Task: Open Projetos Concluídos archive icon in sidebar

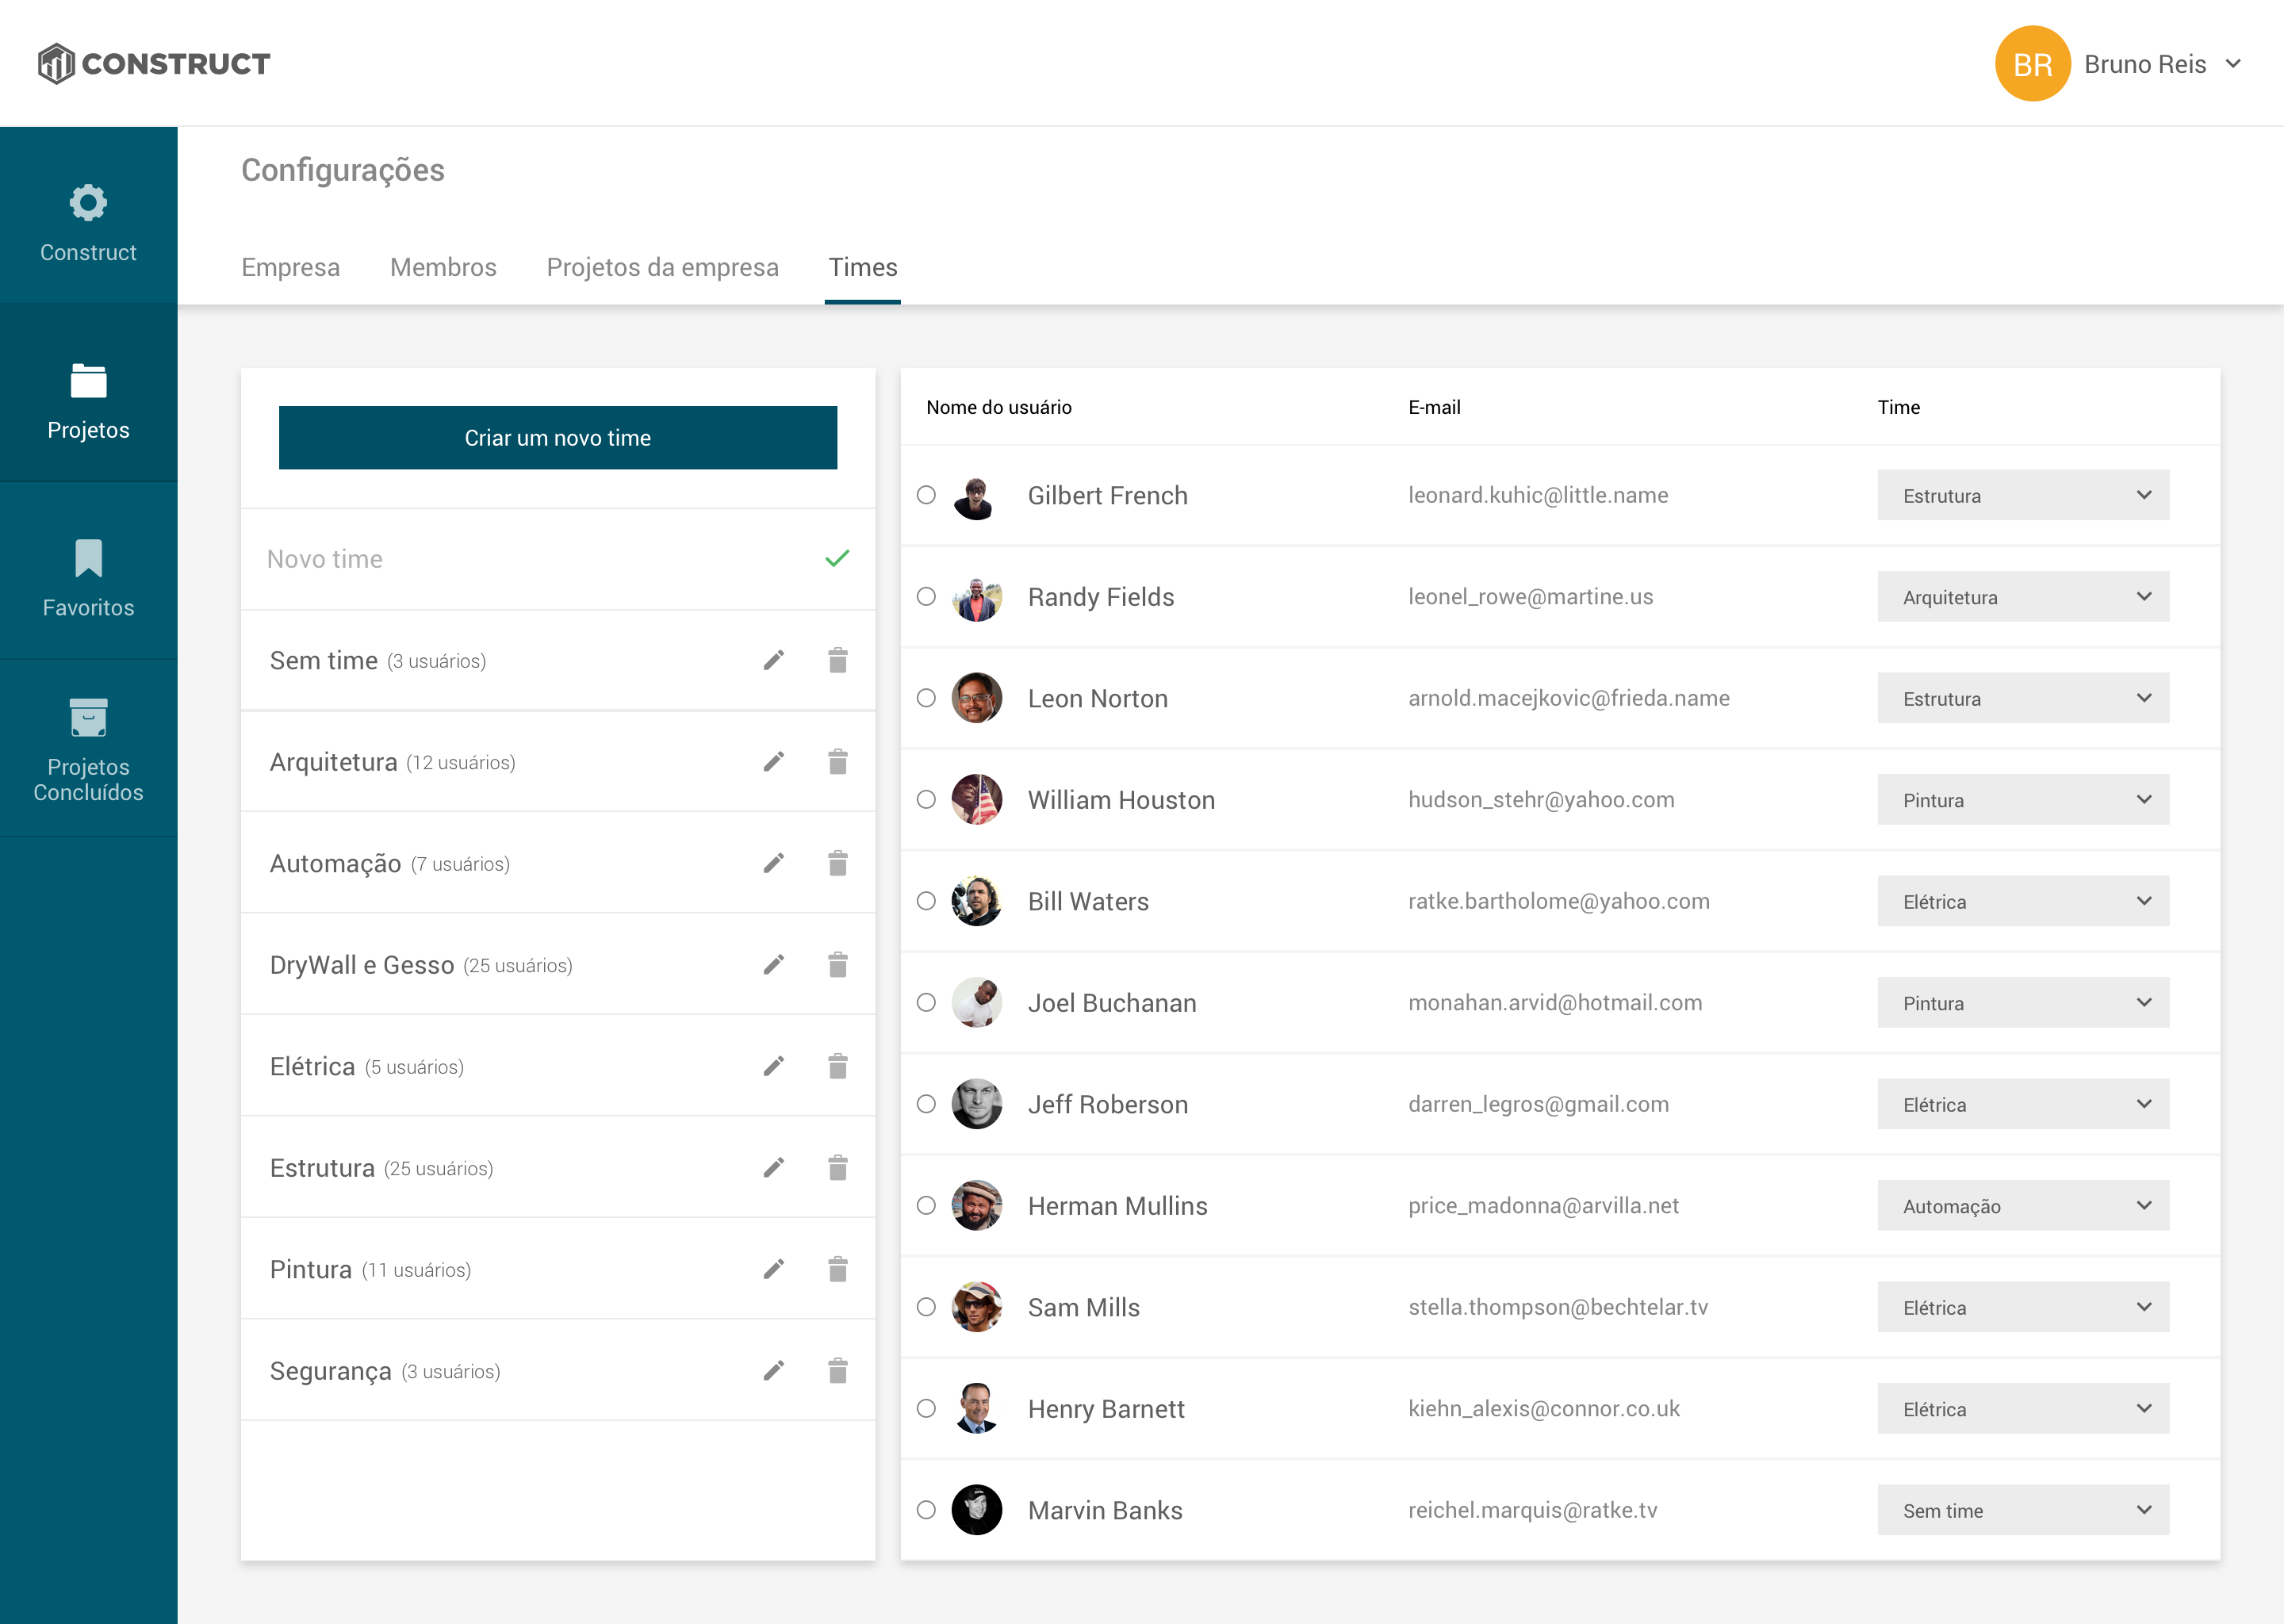Action: click(x=88, y=717)
